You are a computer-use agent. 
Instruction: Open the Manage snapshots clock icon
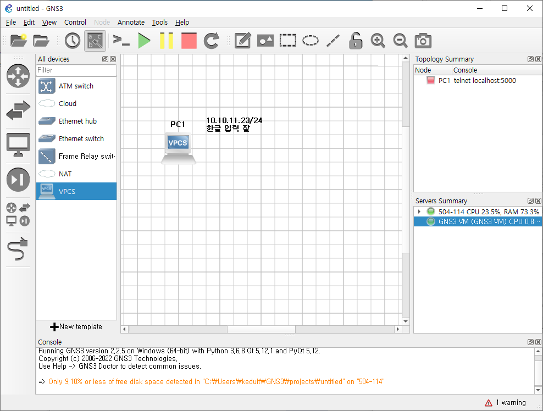pos(73,41)
